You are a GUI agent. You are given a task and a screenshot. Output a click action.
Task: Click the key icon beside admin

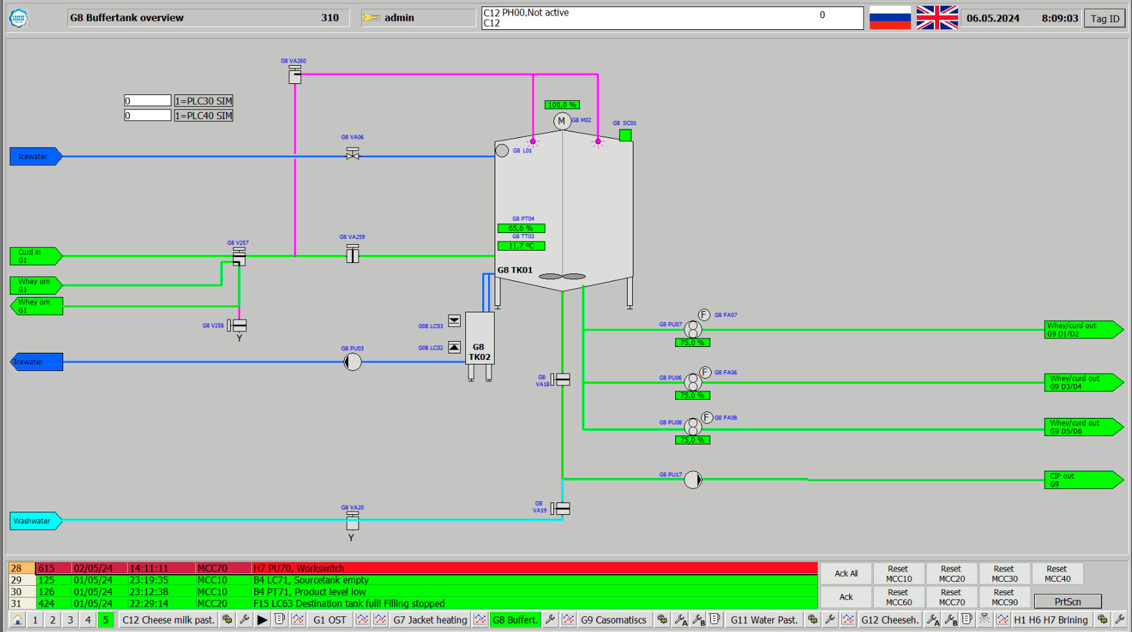click(371, 18)
